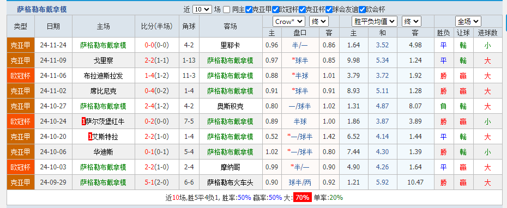Click the 盘口 column header

tap(300, 33)
